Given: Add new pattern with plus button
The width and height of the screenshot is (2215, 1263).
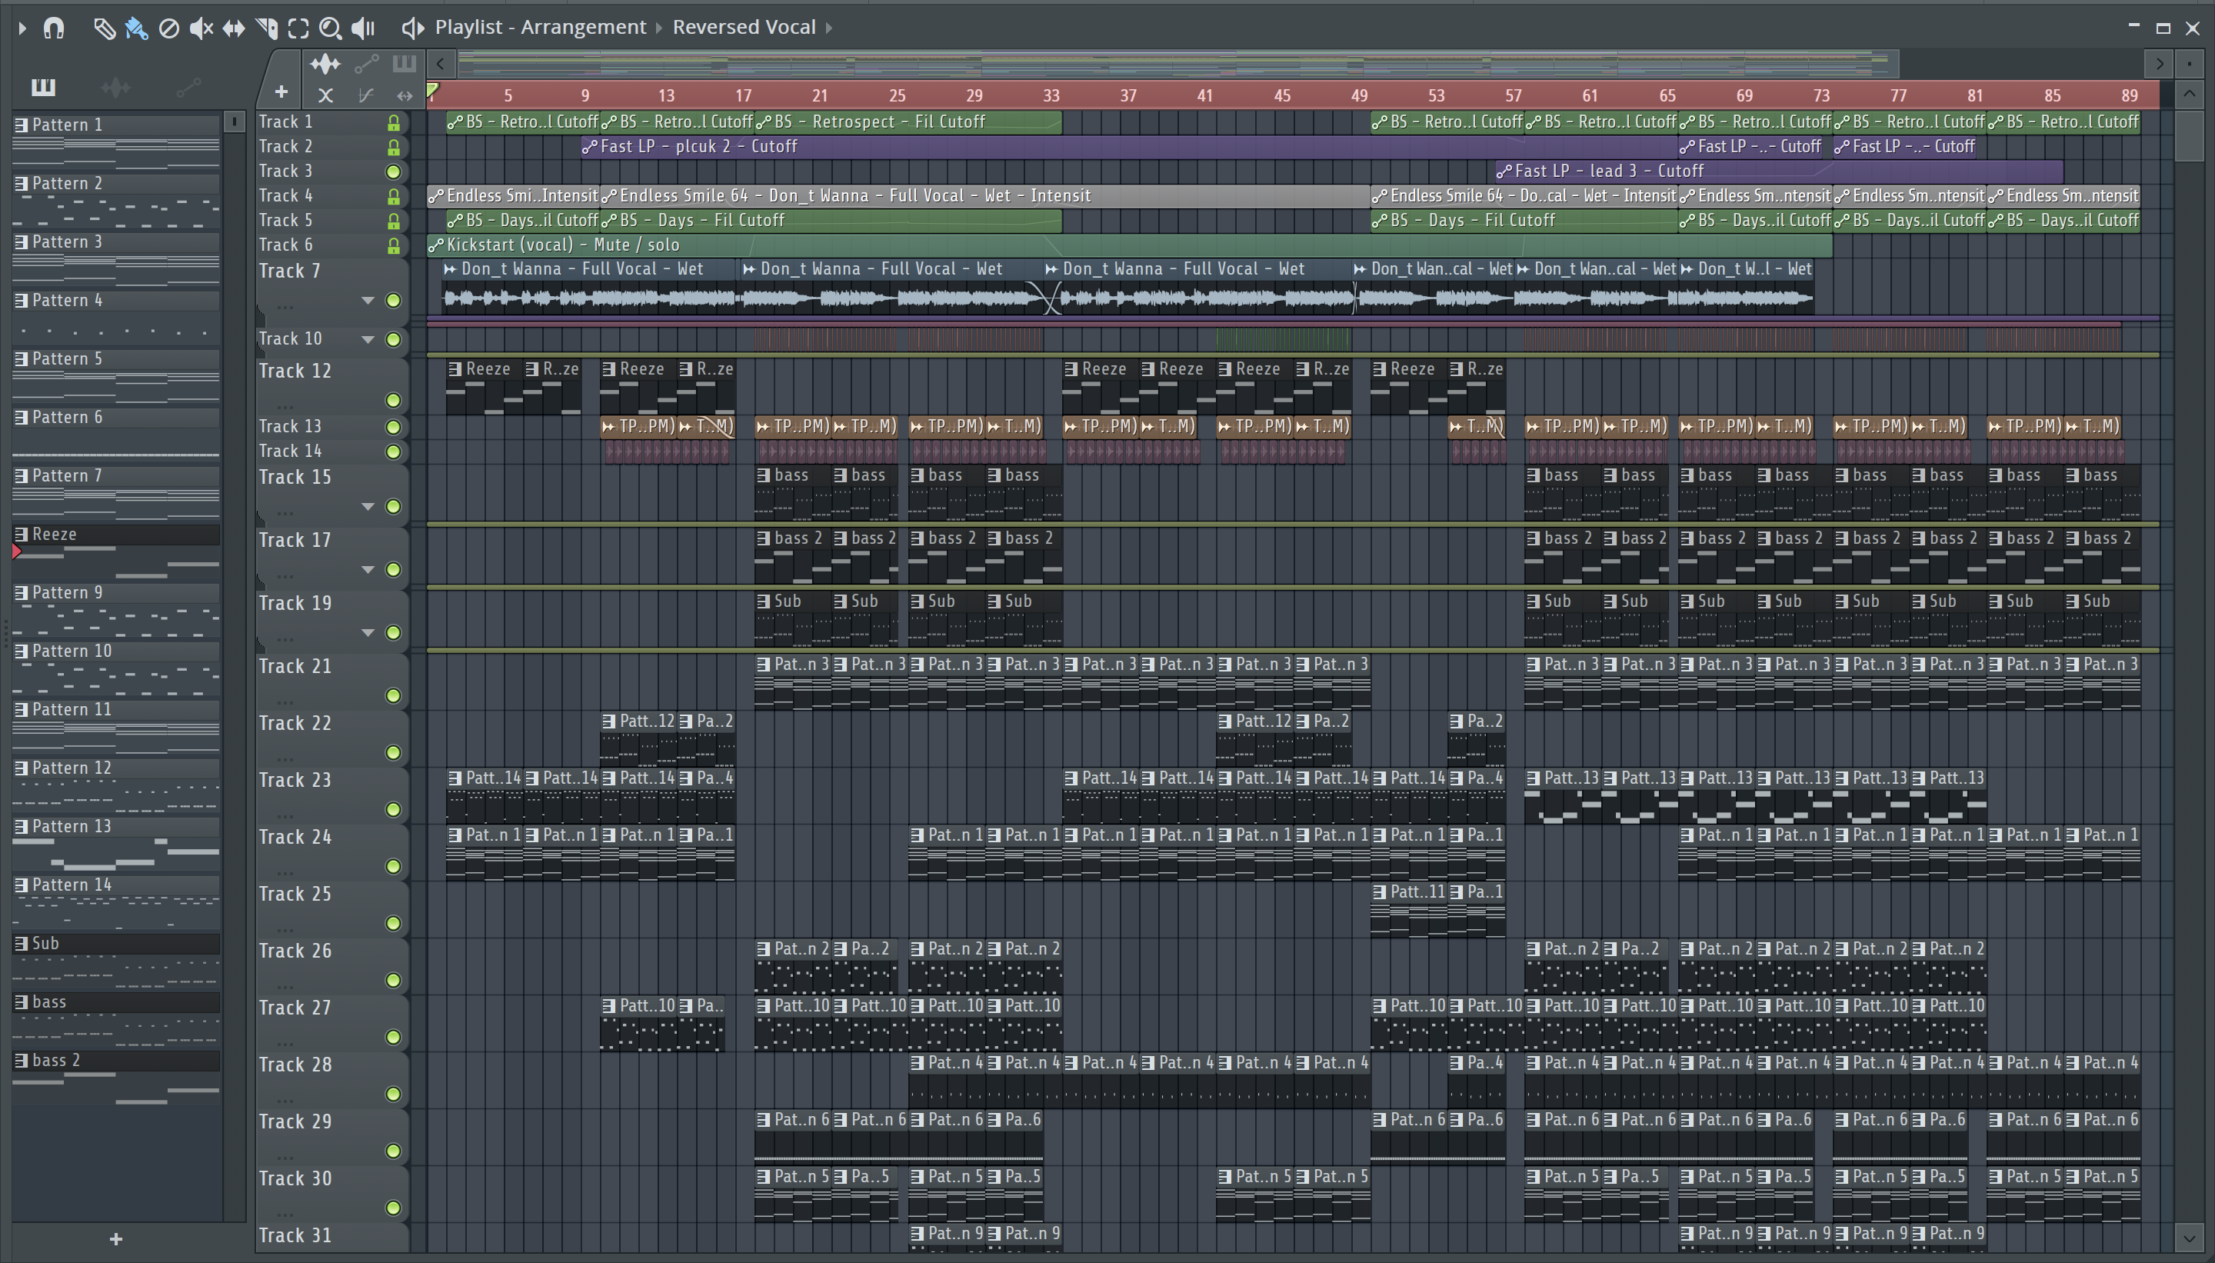Looking at the screenshot, I should [115, 1238].
